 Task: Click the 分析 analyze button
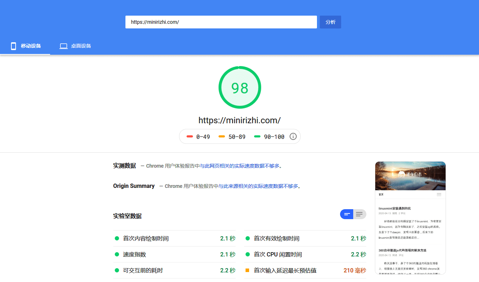(330, 22)
